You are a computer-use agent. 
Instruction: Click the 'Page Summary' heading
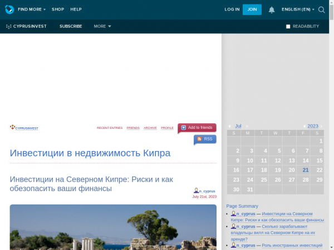(x=242, y=206)
